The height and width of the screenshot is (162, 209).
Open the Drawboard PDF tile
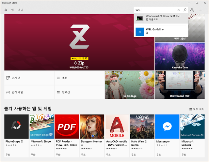[x=180, y=85]
